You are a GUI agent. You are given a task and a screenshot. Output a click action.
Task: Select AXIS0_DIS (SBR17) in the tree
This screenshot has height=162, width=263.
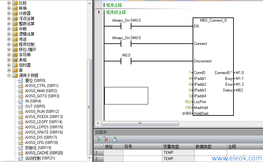coord(41,138)
